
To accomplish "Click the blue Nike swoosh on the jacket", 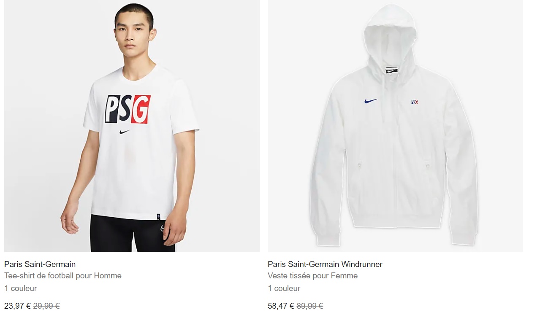I will 371,101.
